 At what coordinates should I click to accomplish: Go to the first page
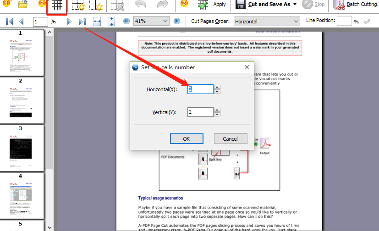9,22
